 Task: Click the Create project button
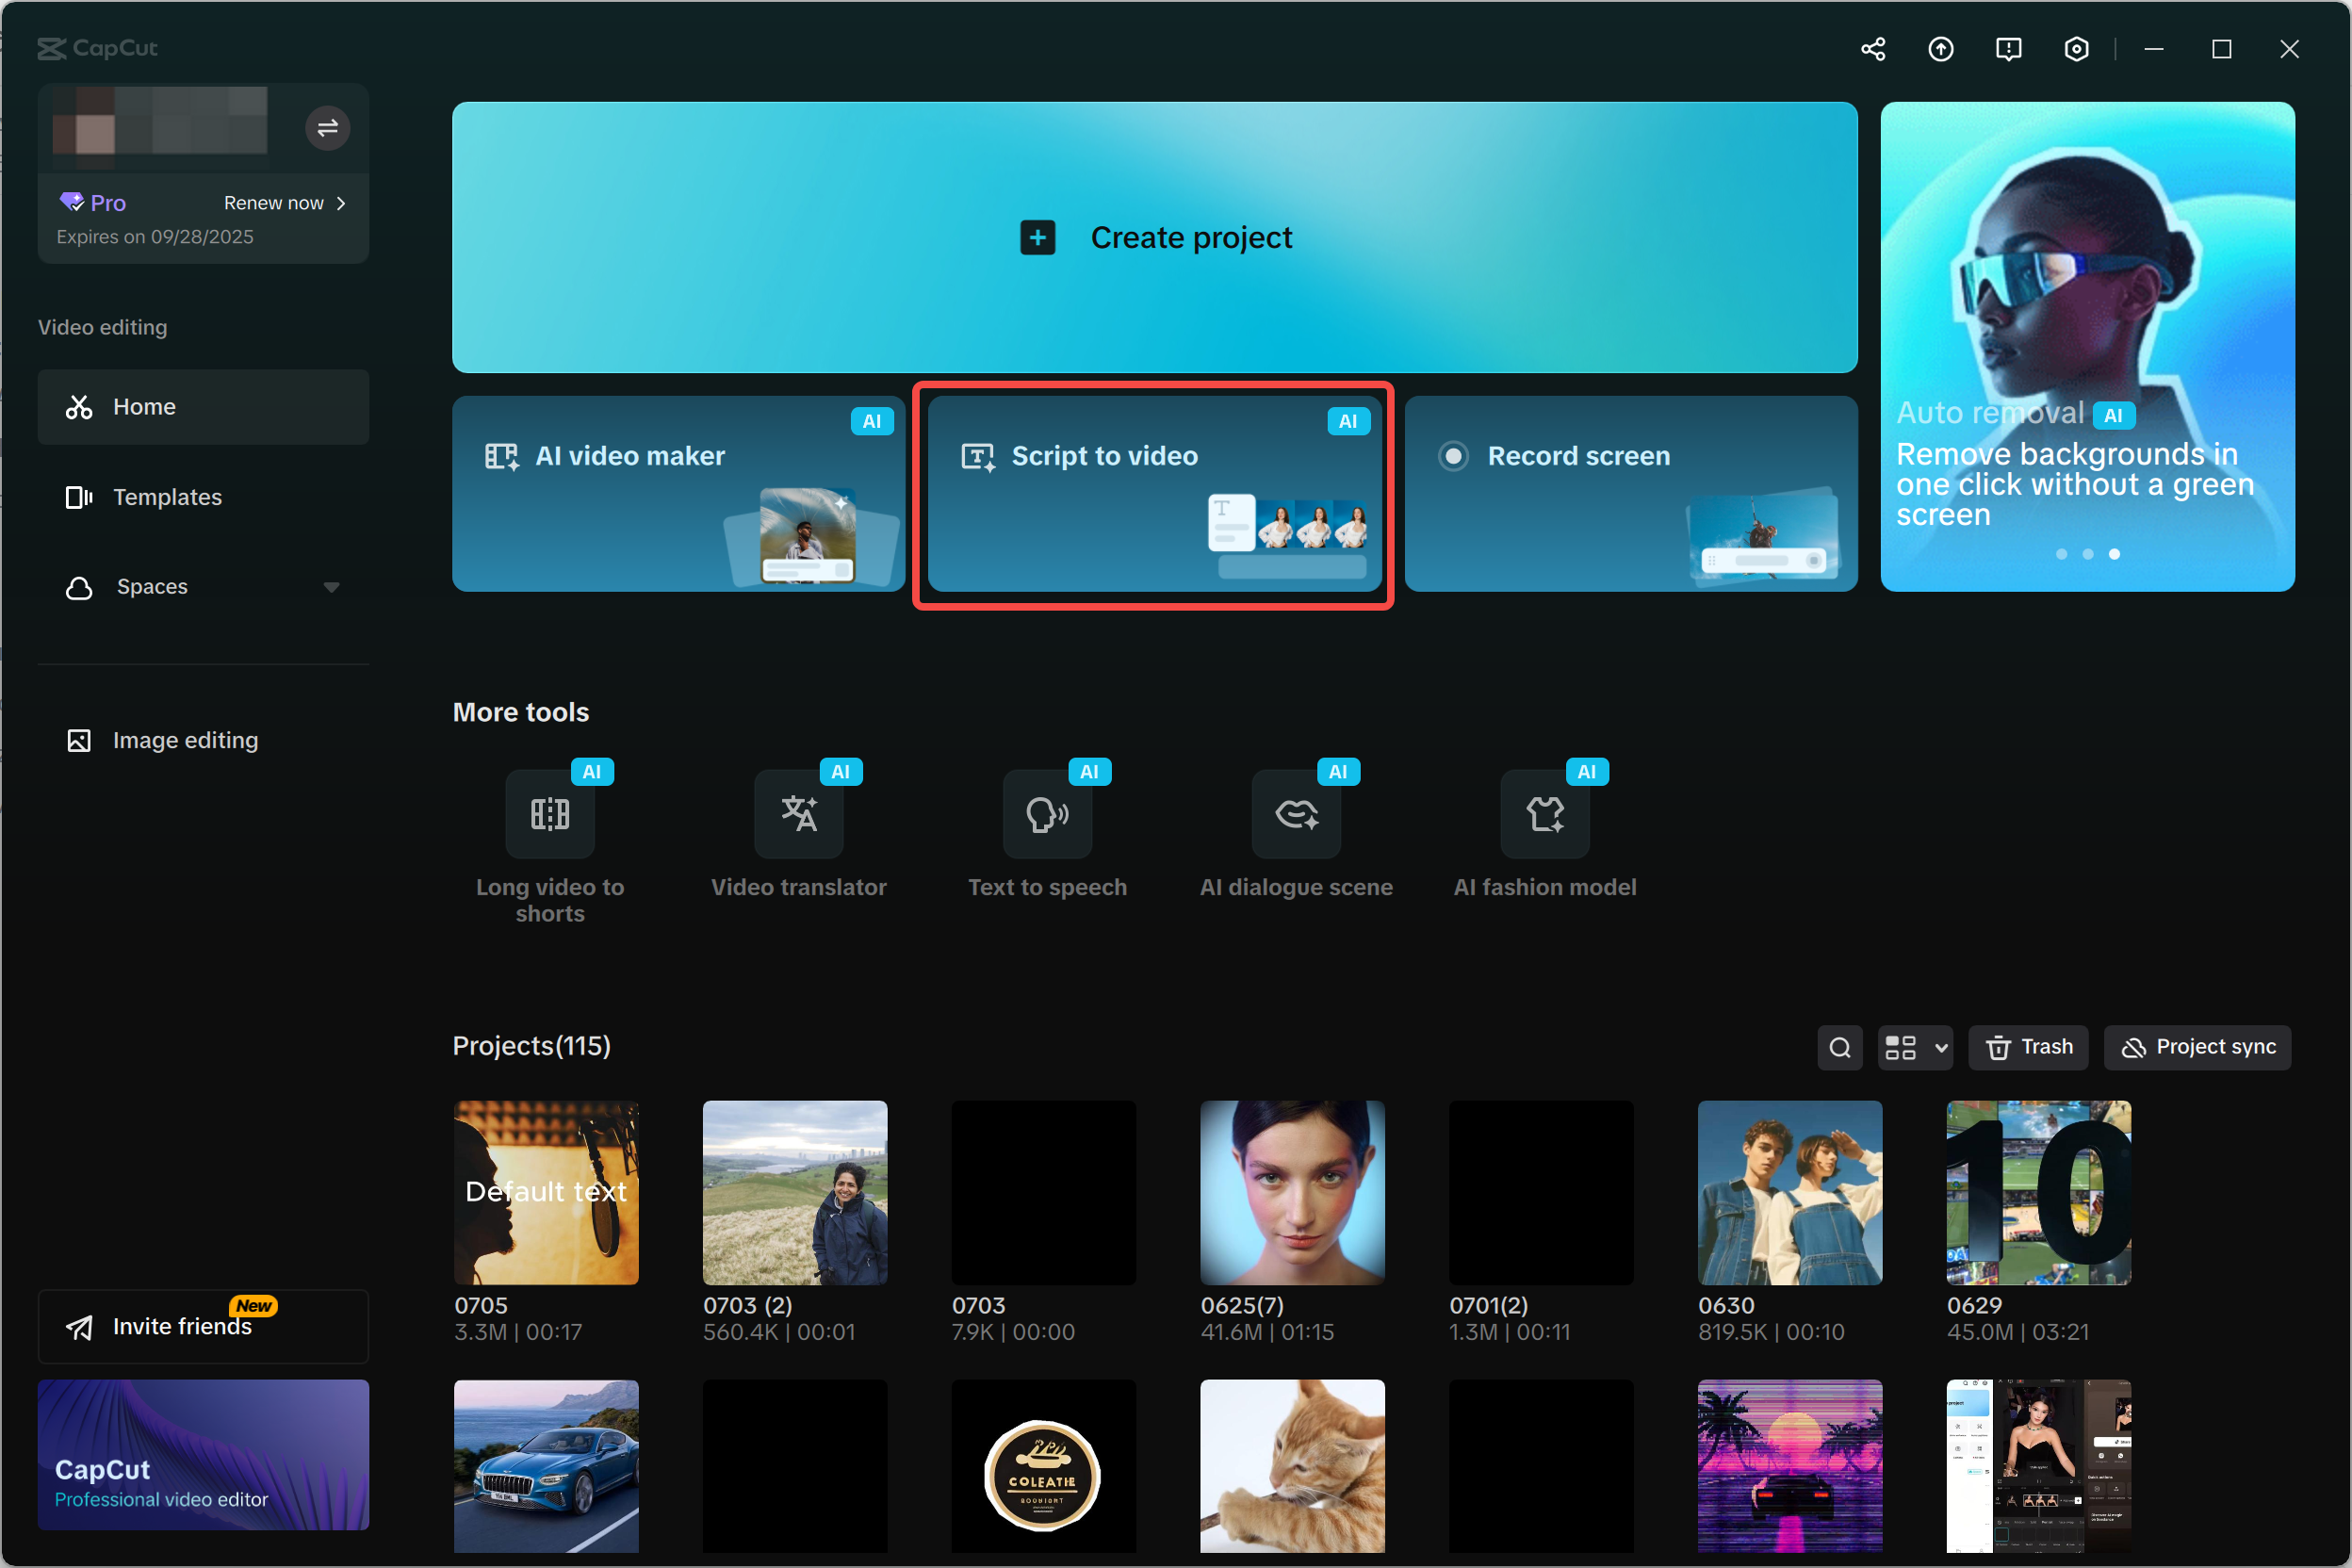click(1154, 237)
